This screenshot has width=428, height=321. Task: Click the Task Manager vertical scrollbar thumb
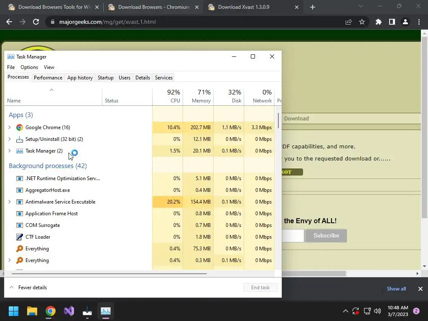pos(278,121)
